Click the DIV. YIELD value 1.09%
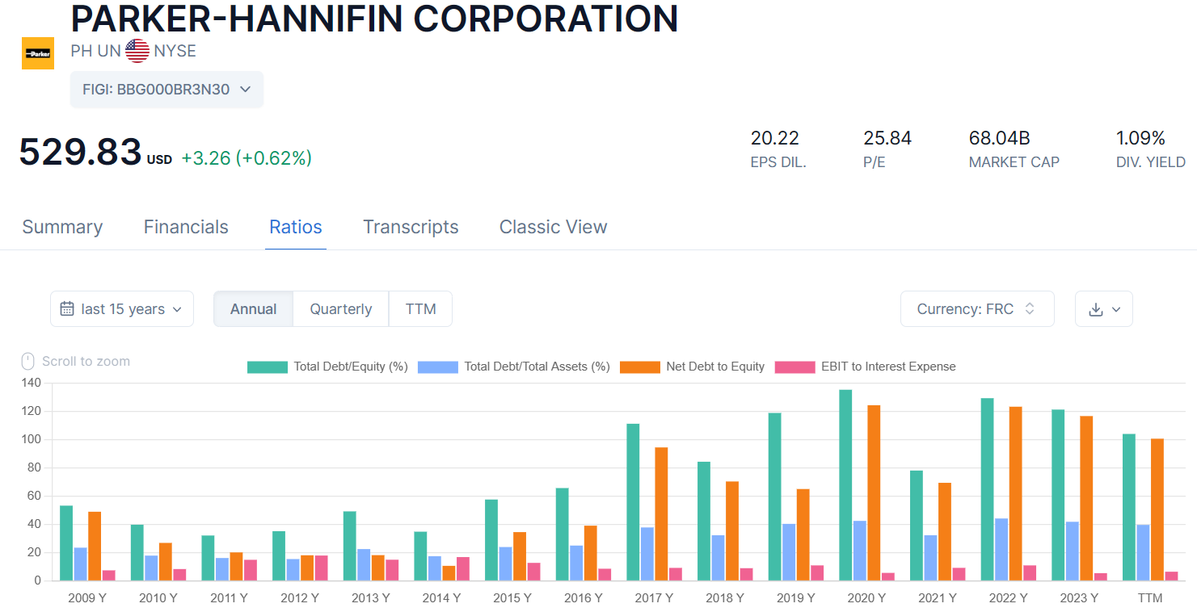 [x=1140, y=138]
